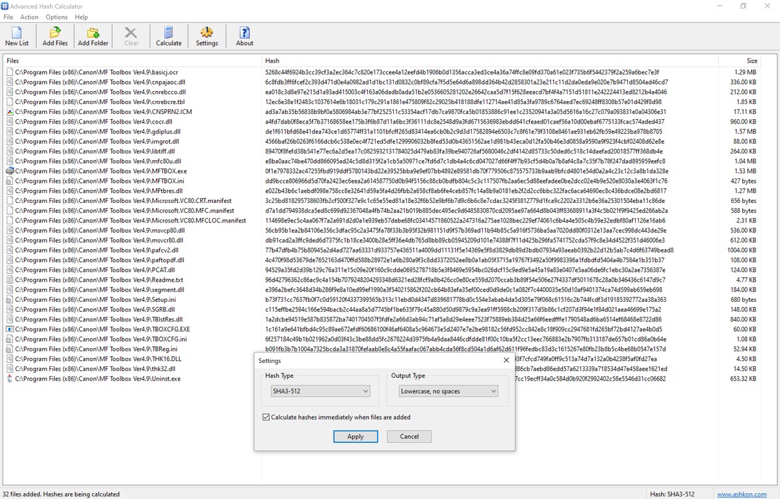Open the Help menu
The image size is (780, 499).
pyautogui.click(x=81, y=17)
